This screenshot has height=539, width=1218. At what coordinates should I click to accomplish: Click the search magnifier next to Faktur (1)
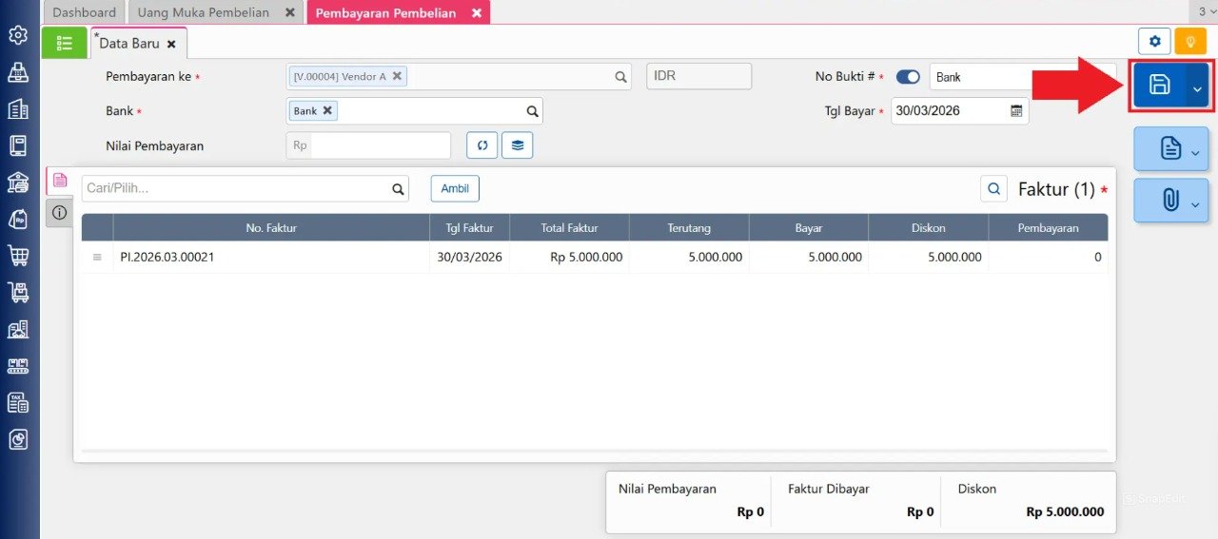click(994, 189)
